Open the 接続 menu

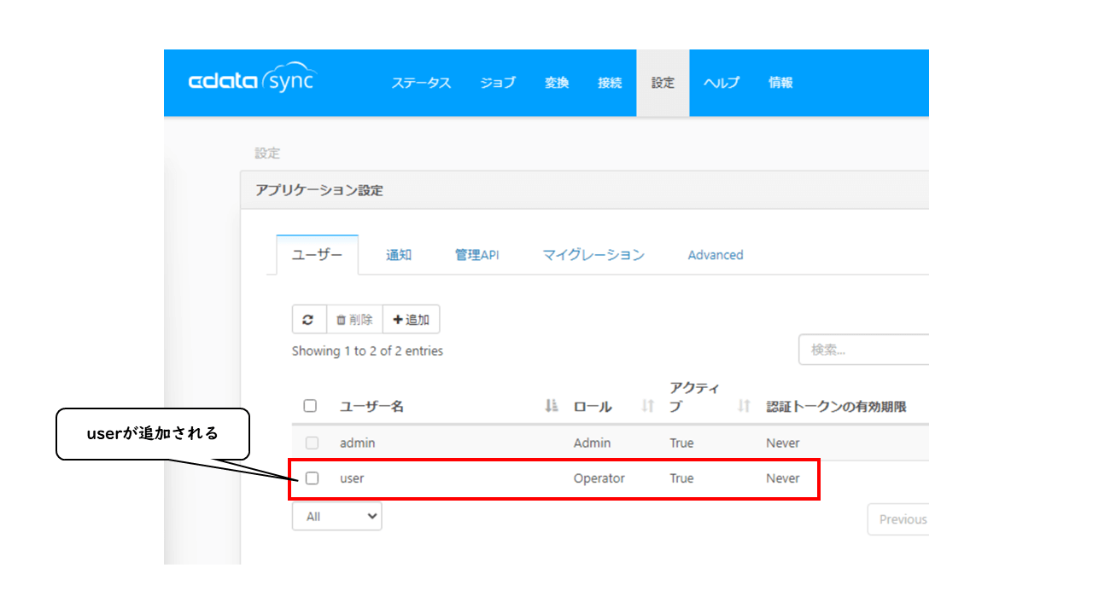click(610, 83)
